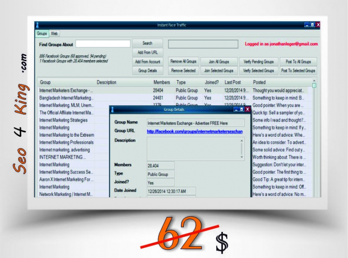Run Verify Pending Groups
Viewport: 348px width, 258px height.
[258, 62]
